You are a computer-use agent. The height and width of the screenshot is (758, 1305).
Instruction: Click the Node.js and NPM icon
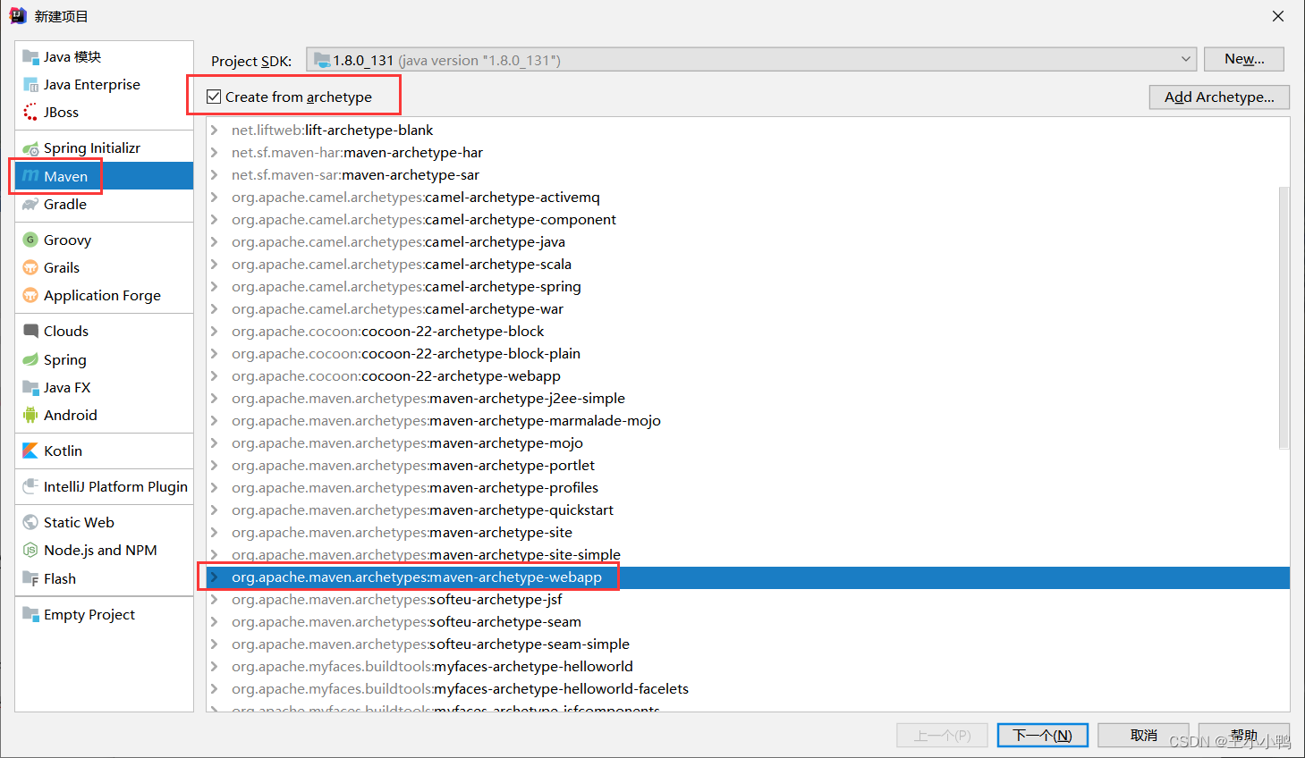(x=30, y=550)
